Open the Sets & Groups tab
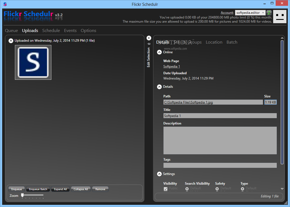Viewport: 290px width, 207px height. pyautogui.click(x=188, y=42)
